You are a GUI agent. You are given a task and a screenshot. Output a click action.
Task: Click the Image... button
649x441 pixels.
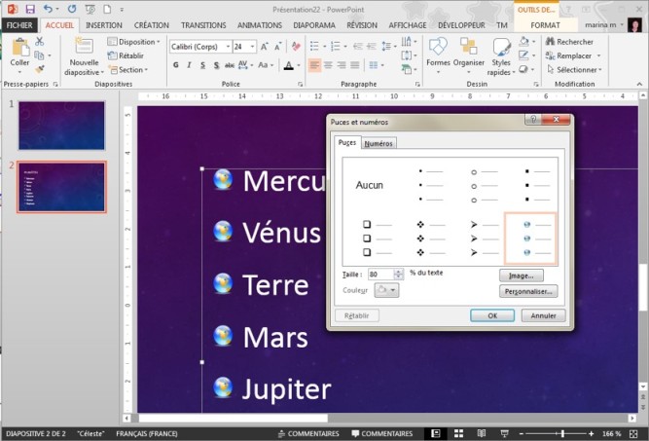coord(521,276)
